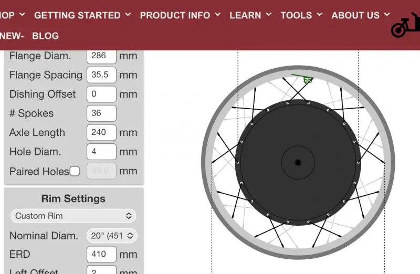Screen dimensions: 420x274
Task: Open the Nominal Diam. size dropdown
Action: click(x=112, y=236)
